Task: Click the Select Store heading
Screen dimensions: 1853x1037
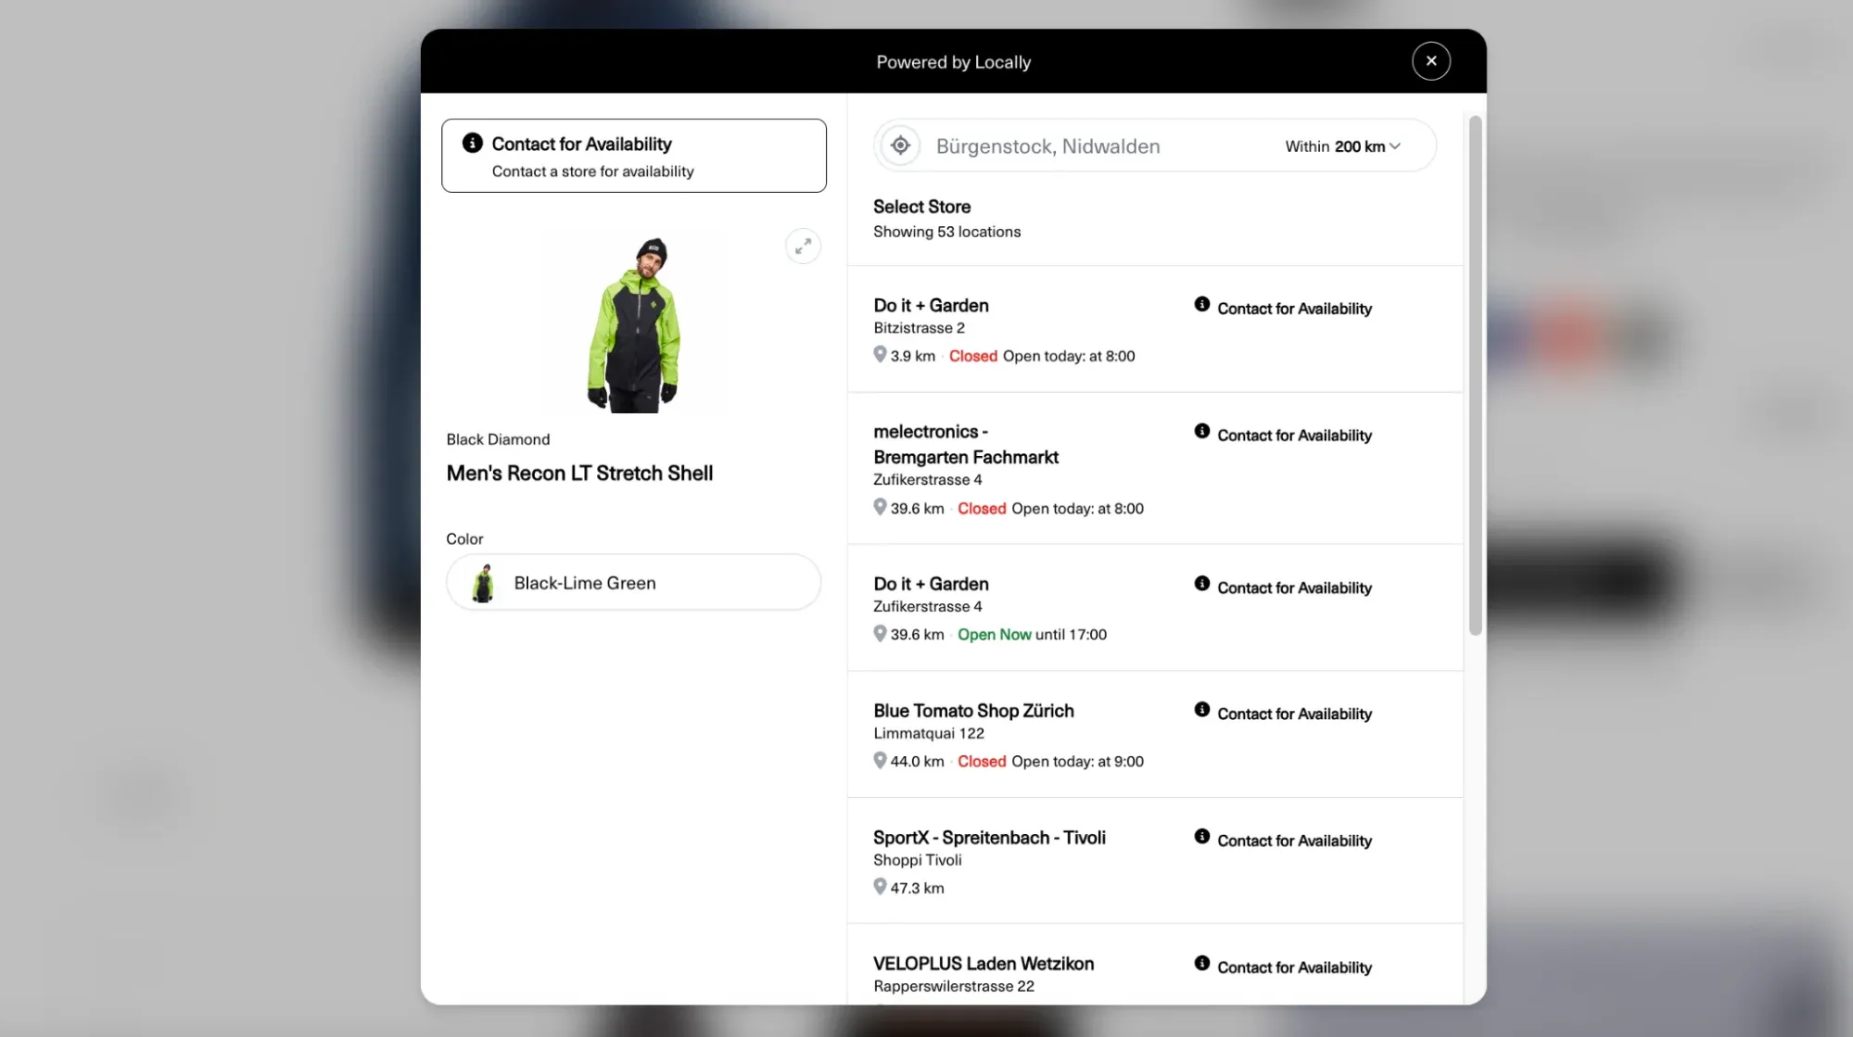Action: click(x=921, y=207)
